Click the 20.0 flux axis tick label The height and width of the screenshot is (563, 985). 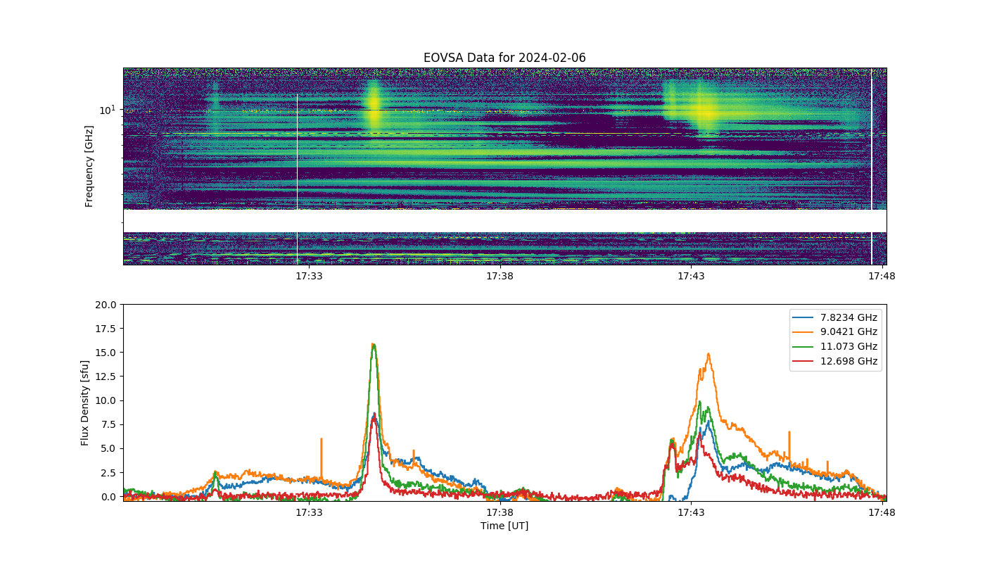(107, 305)
